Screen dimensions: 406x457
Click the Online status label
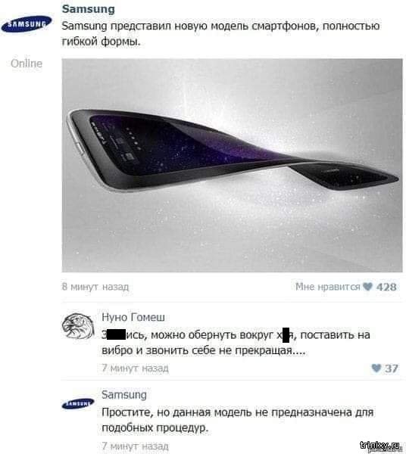point(27,64)
